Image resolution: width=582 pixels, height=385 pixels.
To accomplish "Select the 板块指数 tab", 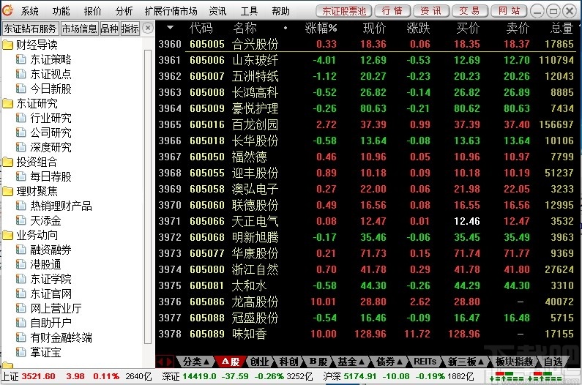I will pos(514,362).
